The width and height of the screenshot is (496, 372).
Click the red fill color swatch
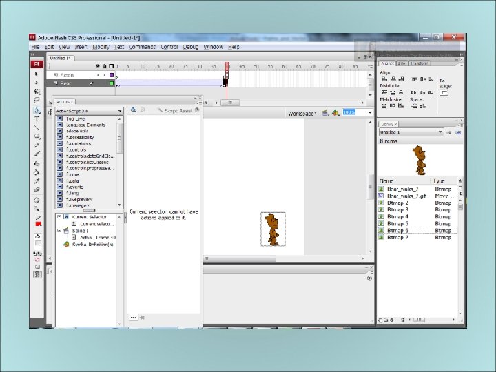pos(39,225)
